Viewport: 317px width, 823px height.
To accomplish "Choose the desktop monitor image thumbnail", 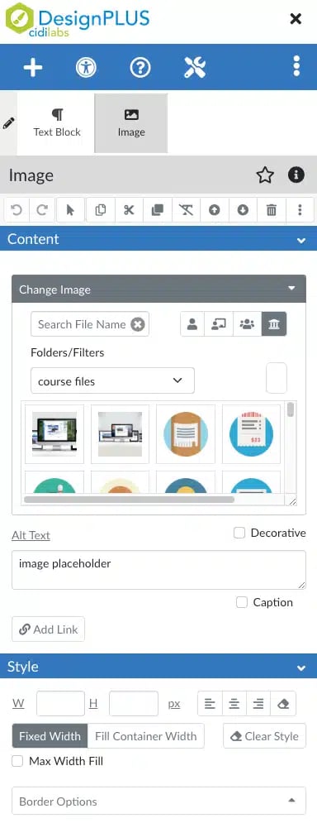I will (54, 434).
